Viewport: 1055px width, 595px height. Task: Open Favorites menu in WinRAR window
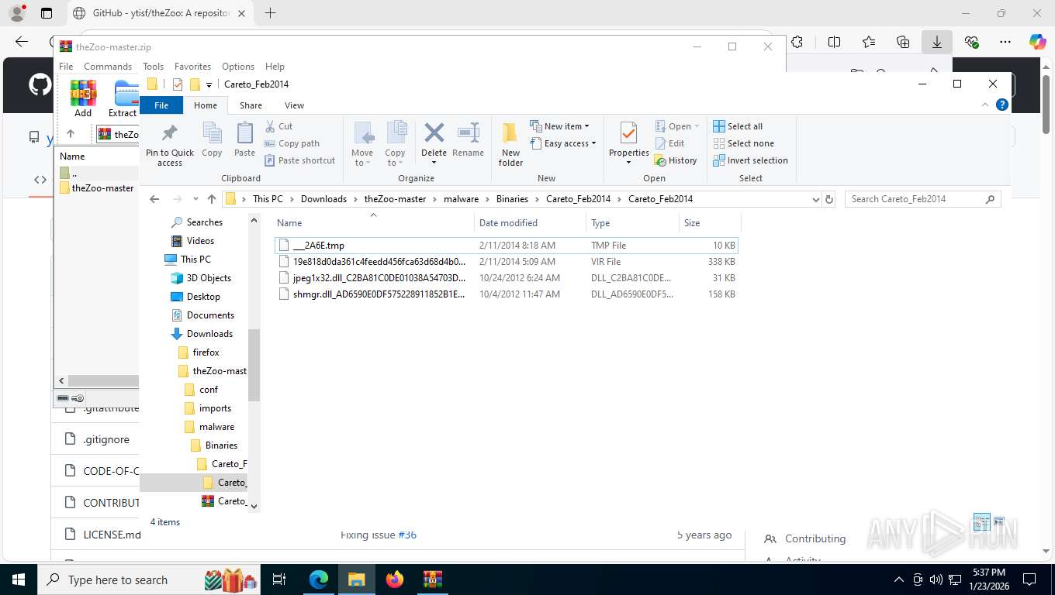point(192,67)
